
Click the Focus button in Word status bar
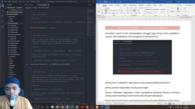click(x=160, y=104)
